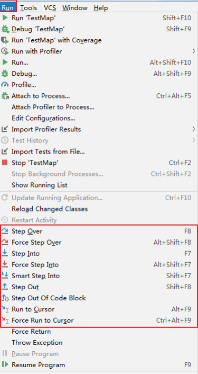Image resolution: width=198 pixels, height=374 pixels.
Task: Select Show Running List
Action: point(40,185)
